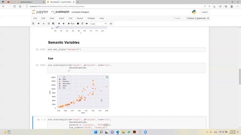
Task: Show hidden system tray icons
Action: coord(207,132)
